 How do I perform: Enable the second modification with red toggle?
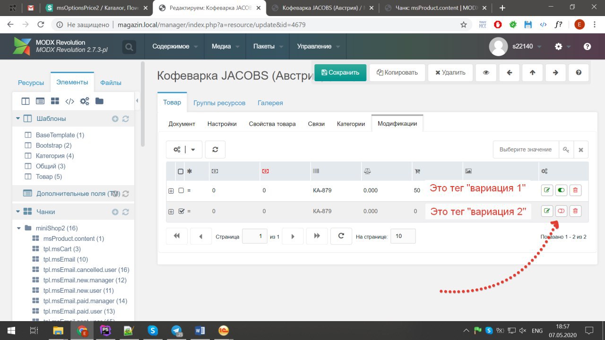[561, 211]
